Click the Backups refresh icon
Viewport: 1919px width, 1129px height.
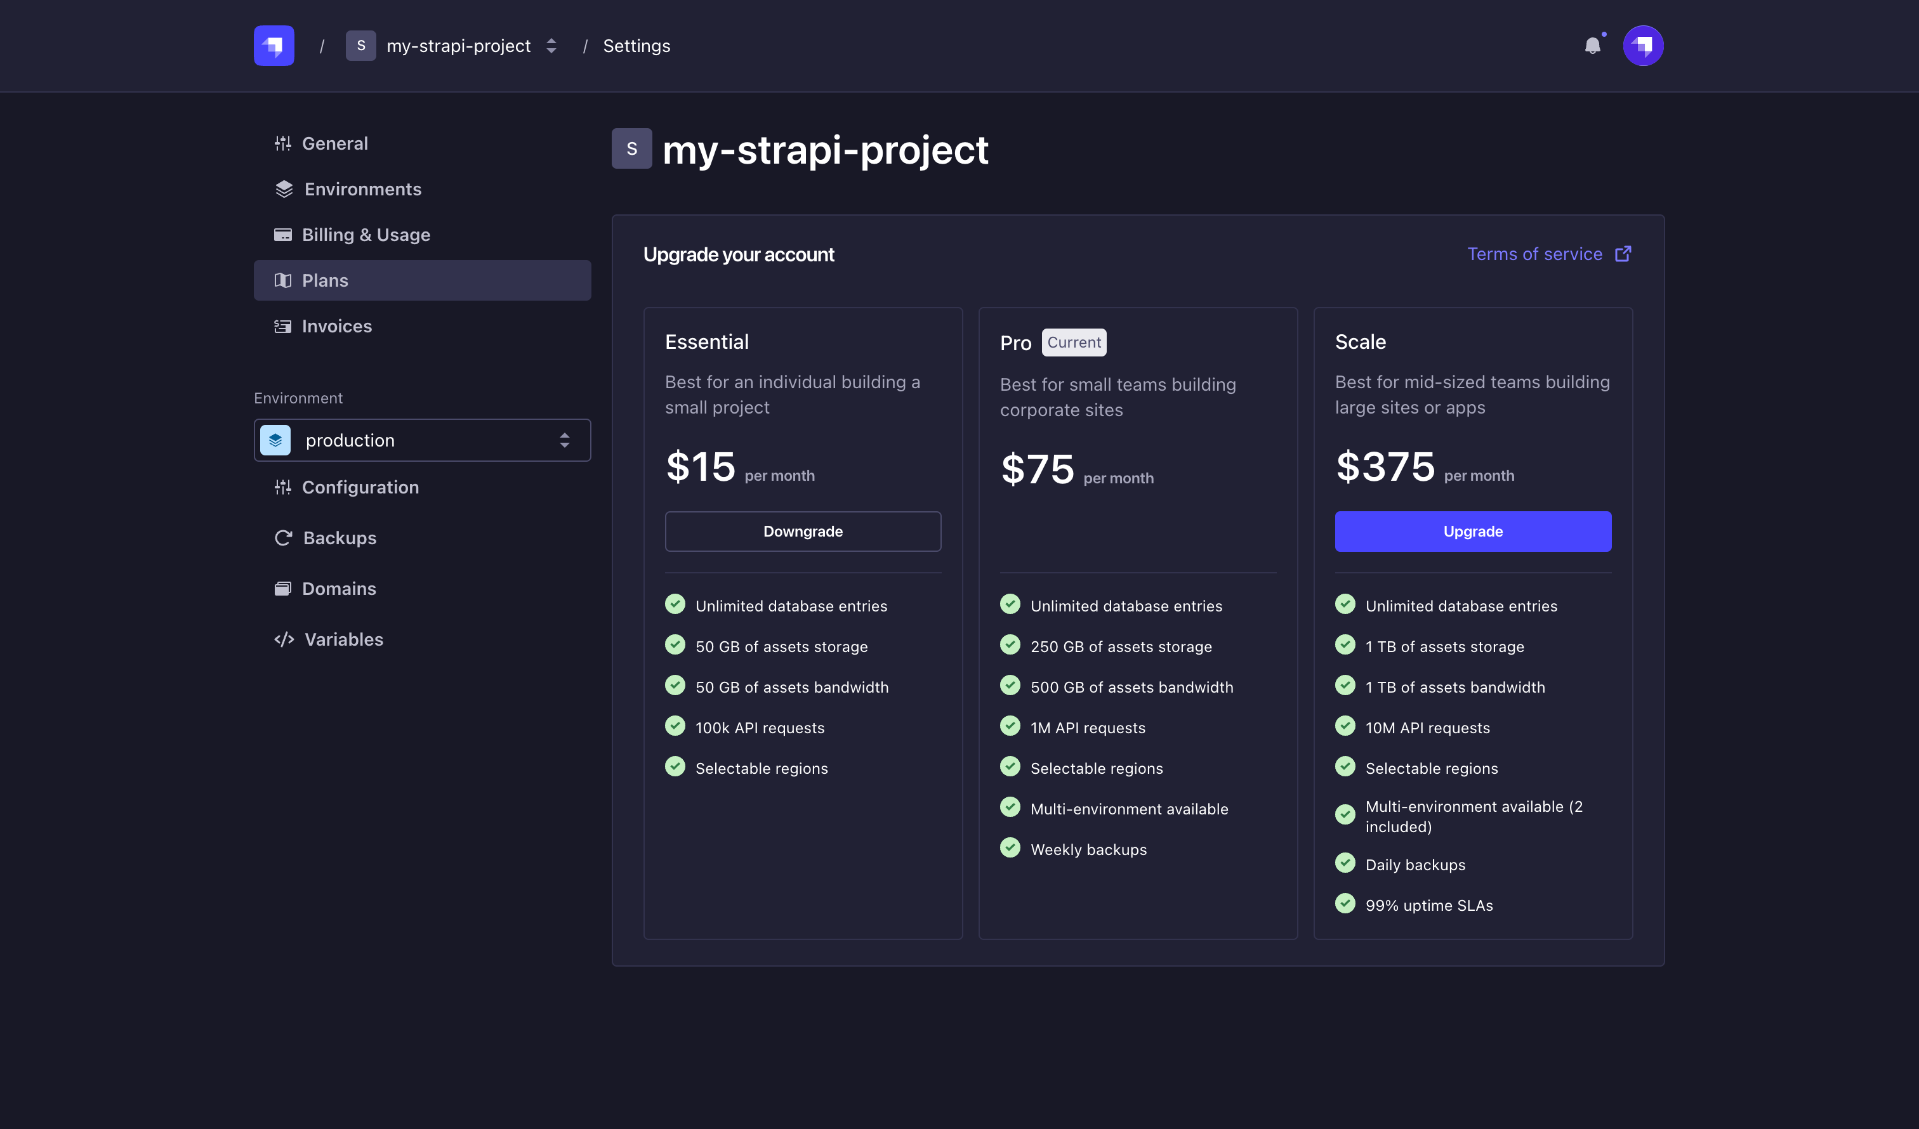pos(282,537)
